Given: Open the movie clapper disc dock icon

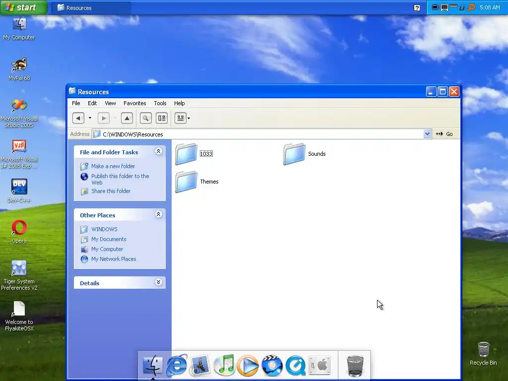Looking at the screenshot, I should tap(272, 366).
